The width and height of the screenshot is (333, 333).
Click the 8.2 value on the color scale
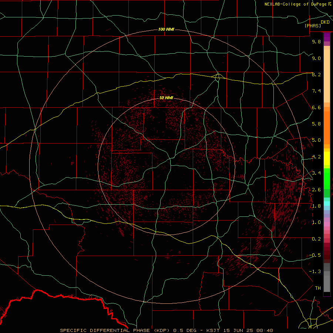pos(316,75)
